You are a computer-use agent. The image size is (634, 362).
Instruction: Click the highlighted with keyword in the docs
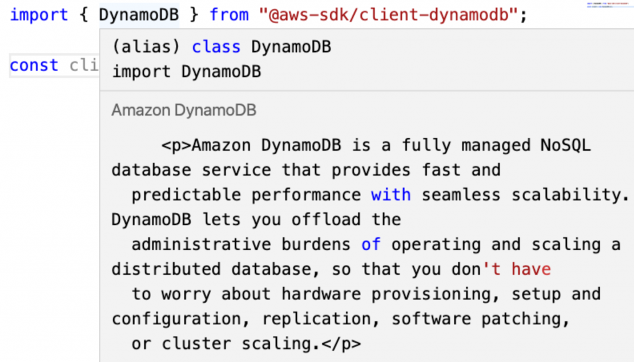(x=391, y=194)
